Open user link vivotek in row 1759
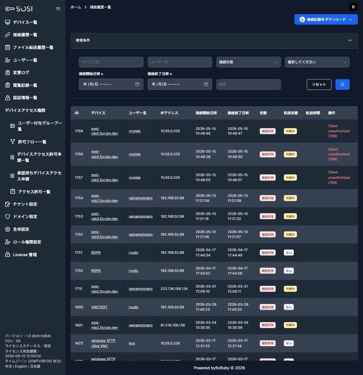The height and width of the screenshot is (375, 363). pos(135,131)
